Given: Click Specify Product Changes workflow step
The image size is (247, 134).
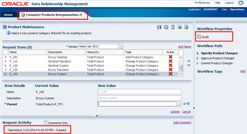Looking at the screenshot, I should 219,53.
